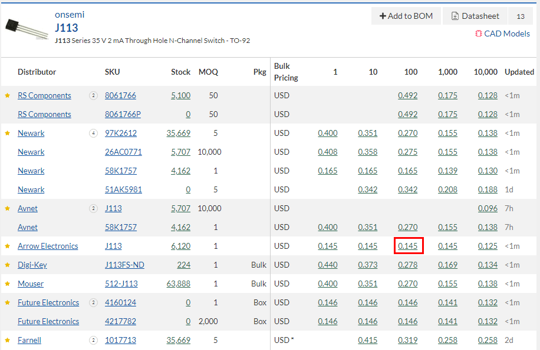Click the star icon beside Future Electronics
Image resolution: width=540 pixels, height=350 pixels.
coord(7,302)
